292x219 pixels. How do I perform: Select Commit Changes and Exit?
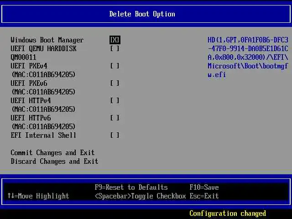coord(53,153)
